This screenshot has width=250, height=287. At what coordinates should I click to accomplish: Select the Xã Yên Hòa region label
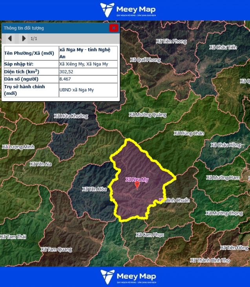94,189
